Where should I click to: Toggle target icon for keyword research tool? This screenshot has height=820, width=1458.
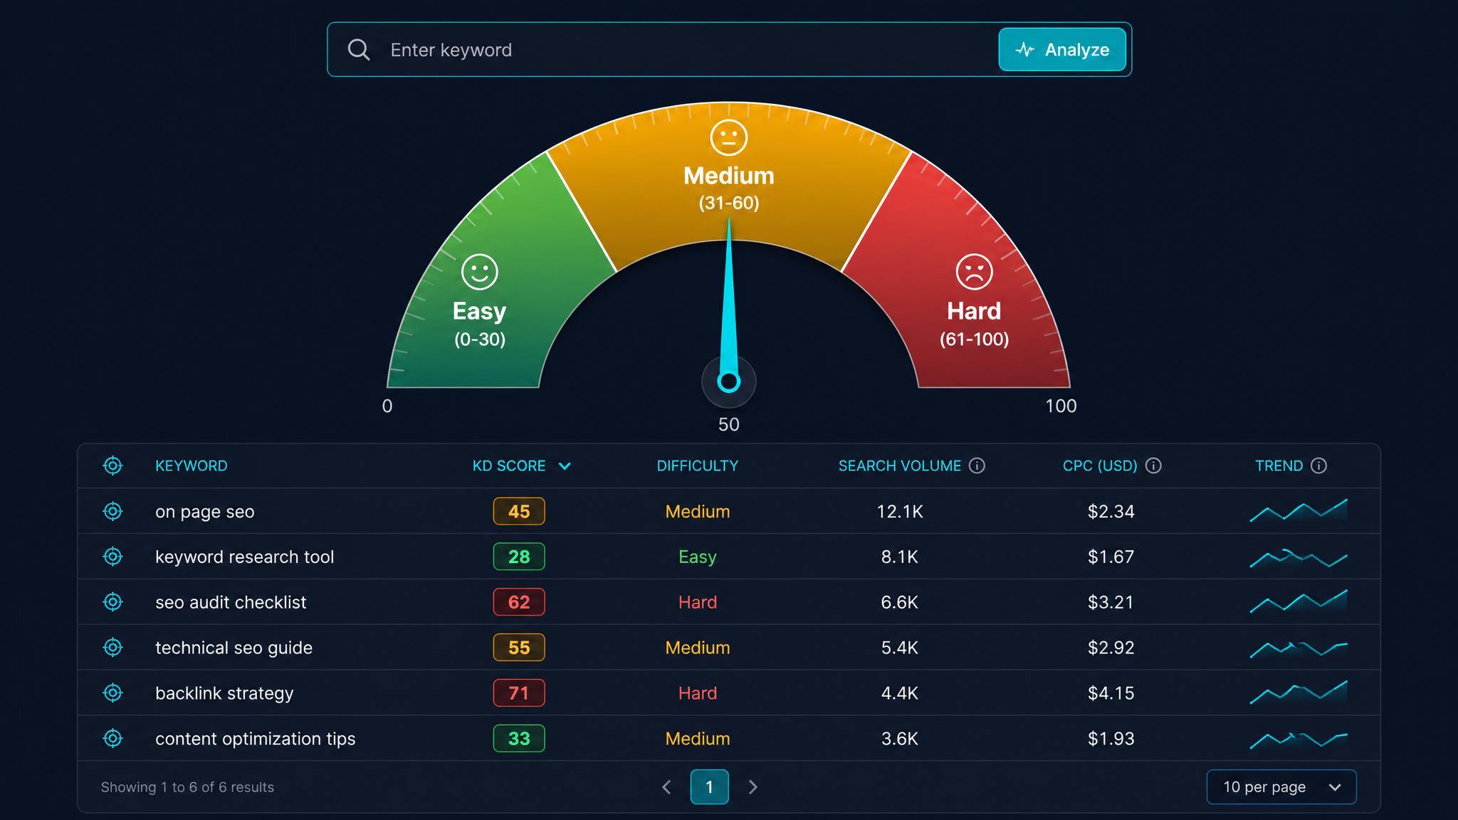click(112, 557)
